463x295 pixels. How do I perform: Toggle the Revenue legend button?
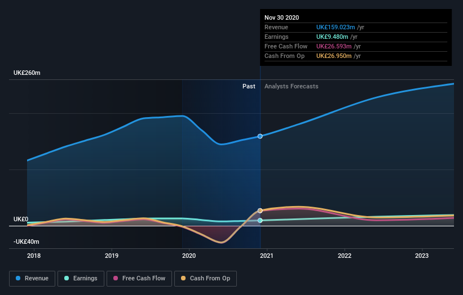[x=32, y=279]
